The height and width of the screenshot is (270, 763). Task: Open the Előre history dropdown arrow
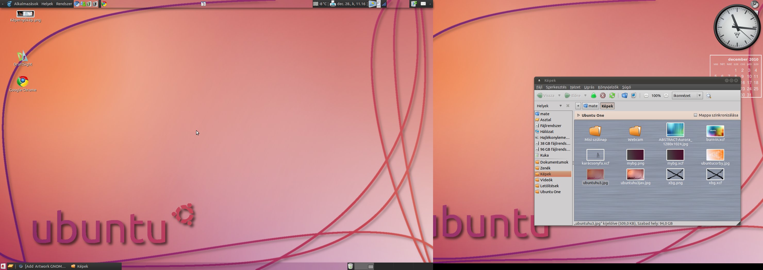(x=585, y=95)
